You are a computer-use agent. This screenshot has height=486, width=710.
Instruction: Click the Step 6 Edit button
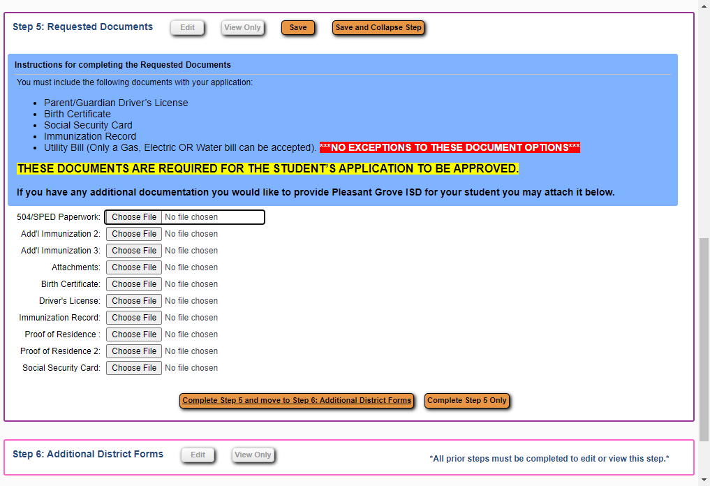point(198,455)
